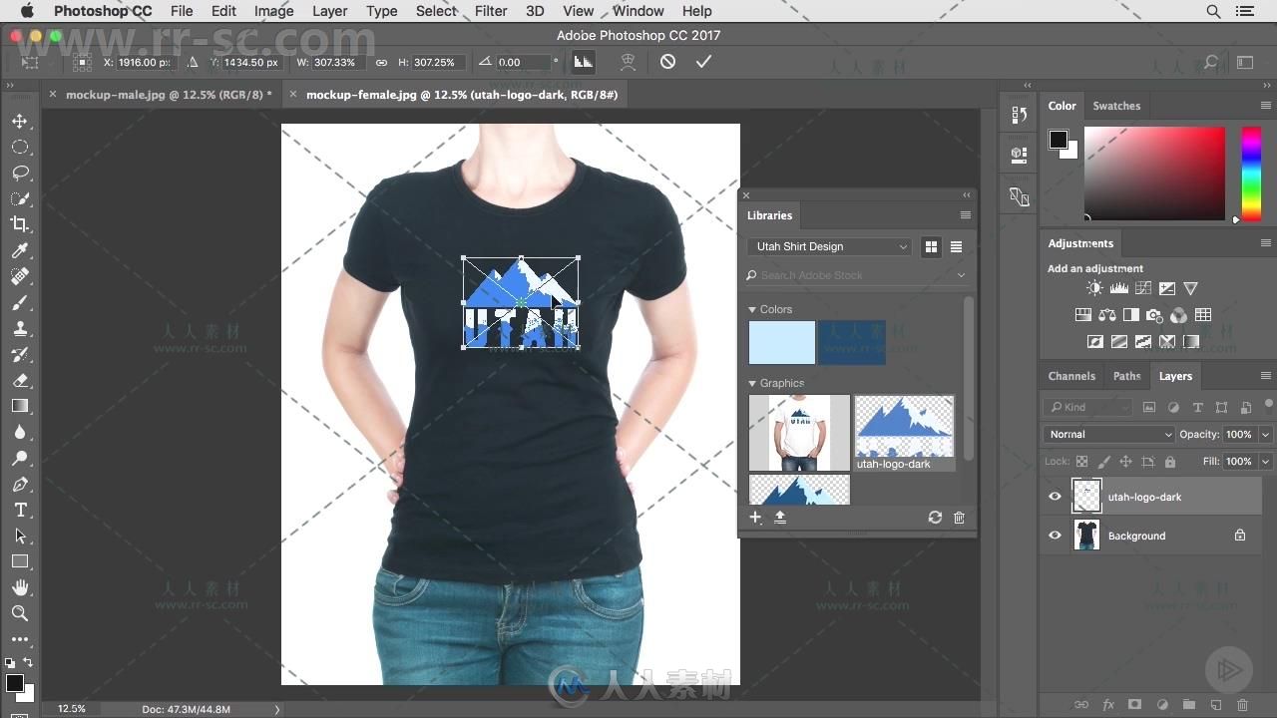
Task: Select the History Brush tool
Action: coord(19,354)
